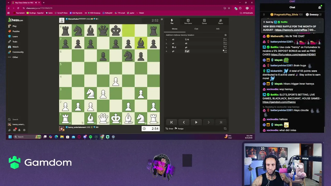Open Discord from the taskbar
This screenshot has width=331, height=186.
(85, 137)
